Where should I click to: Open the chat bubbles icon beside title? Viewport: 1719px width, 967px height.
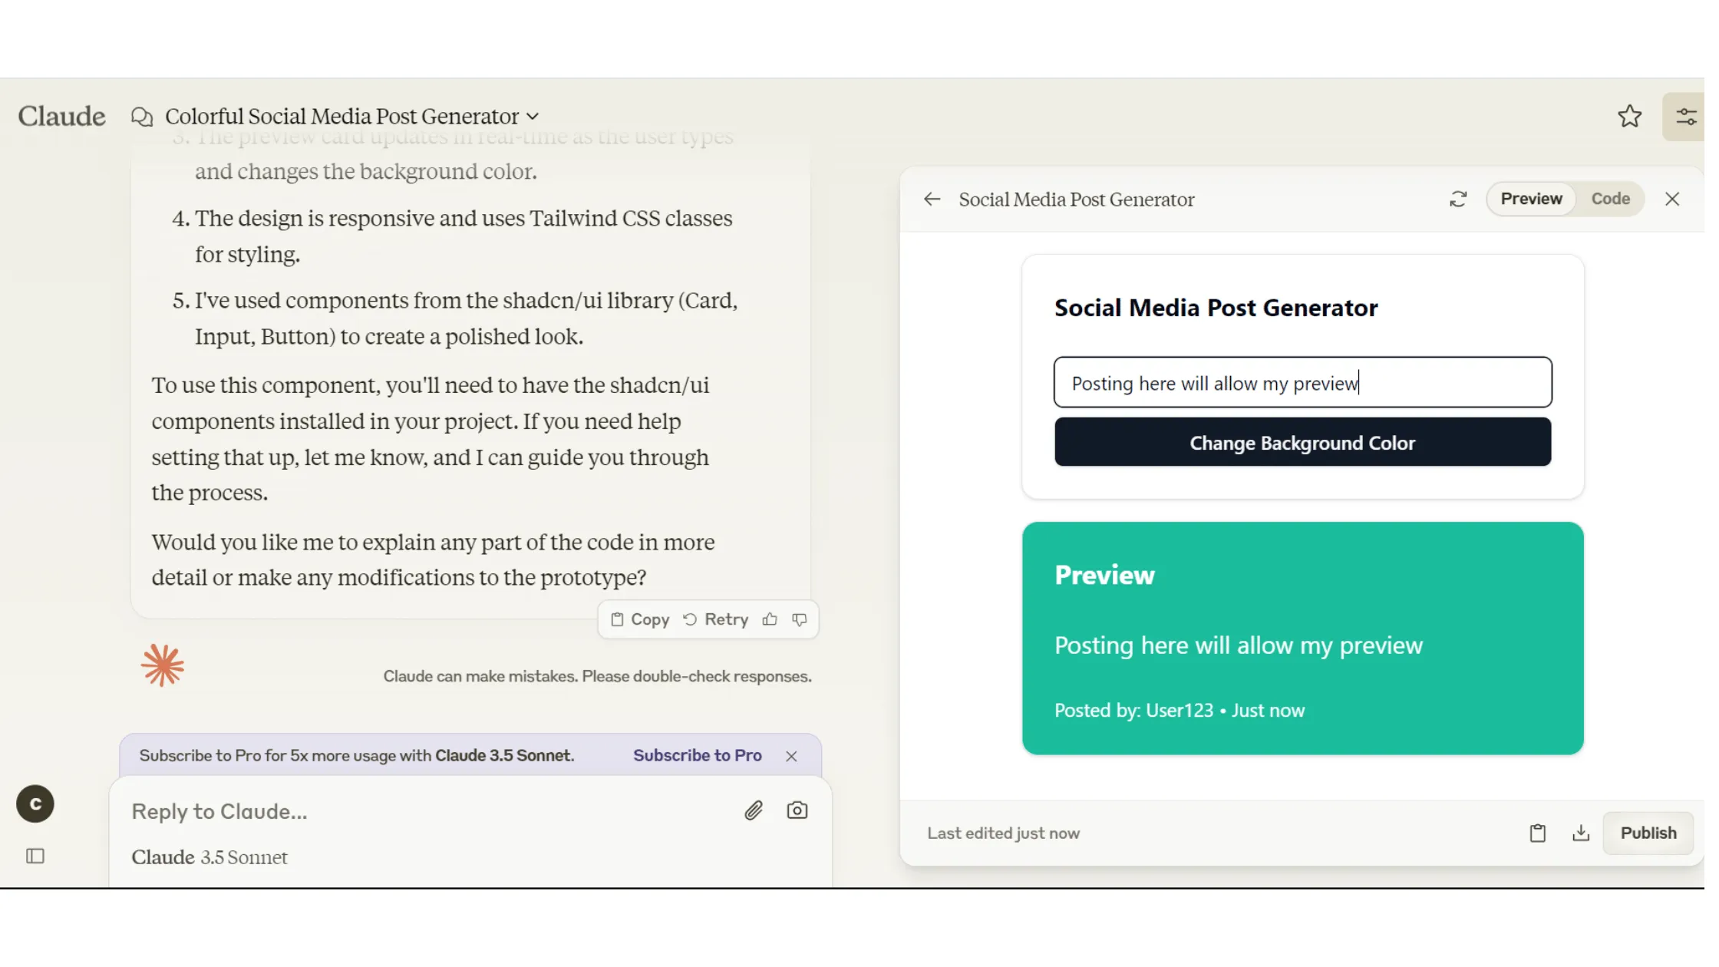[142, 117]
